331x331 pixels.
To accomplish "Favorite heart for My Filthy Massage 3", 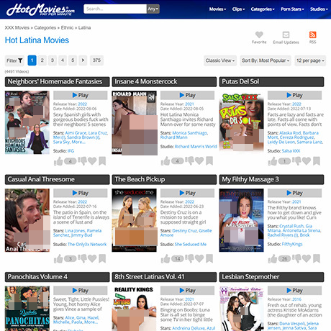I will [x=307, y=259].
